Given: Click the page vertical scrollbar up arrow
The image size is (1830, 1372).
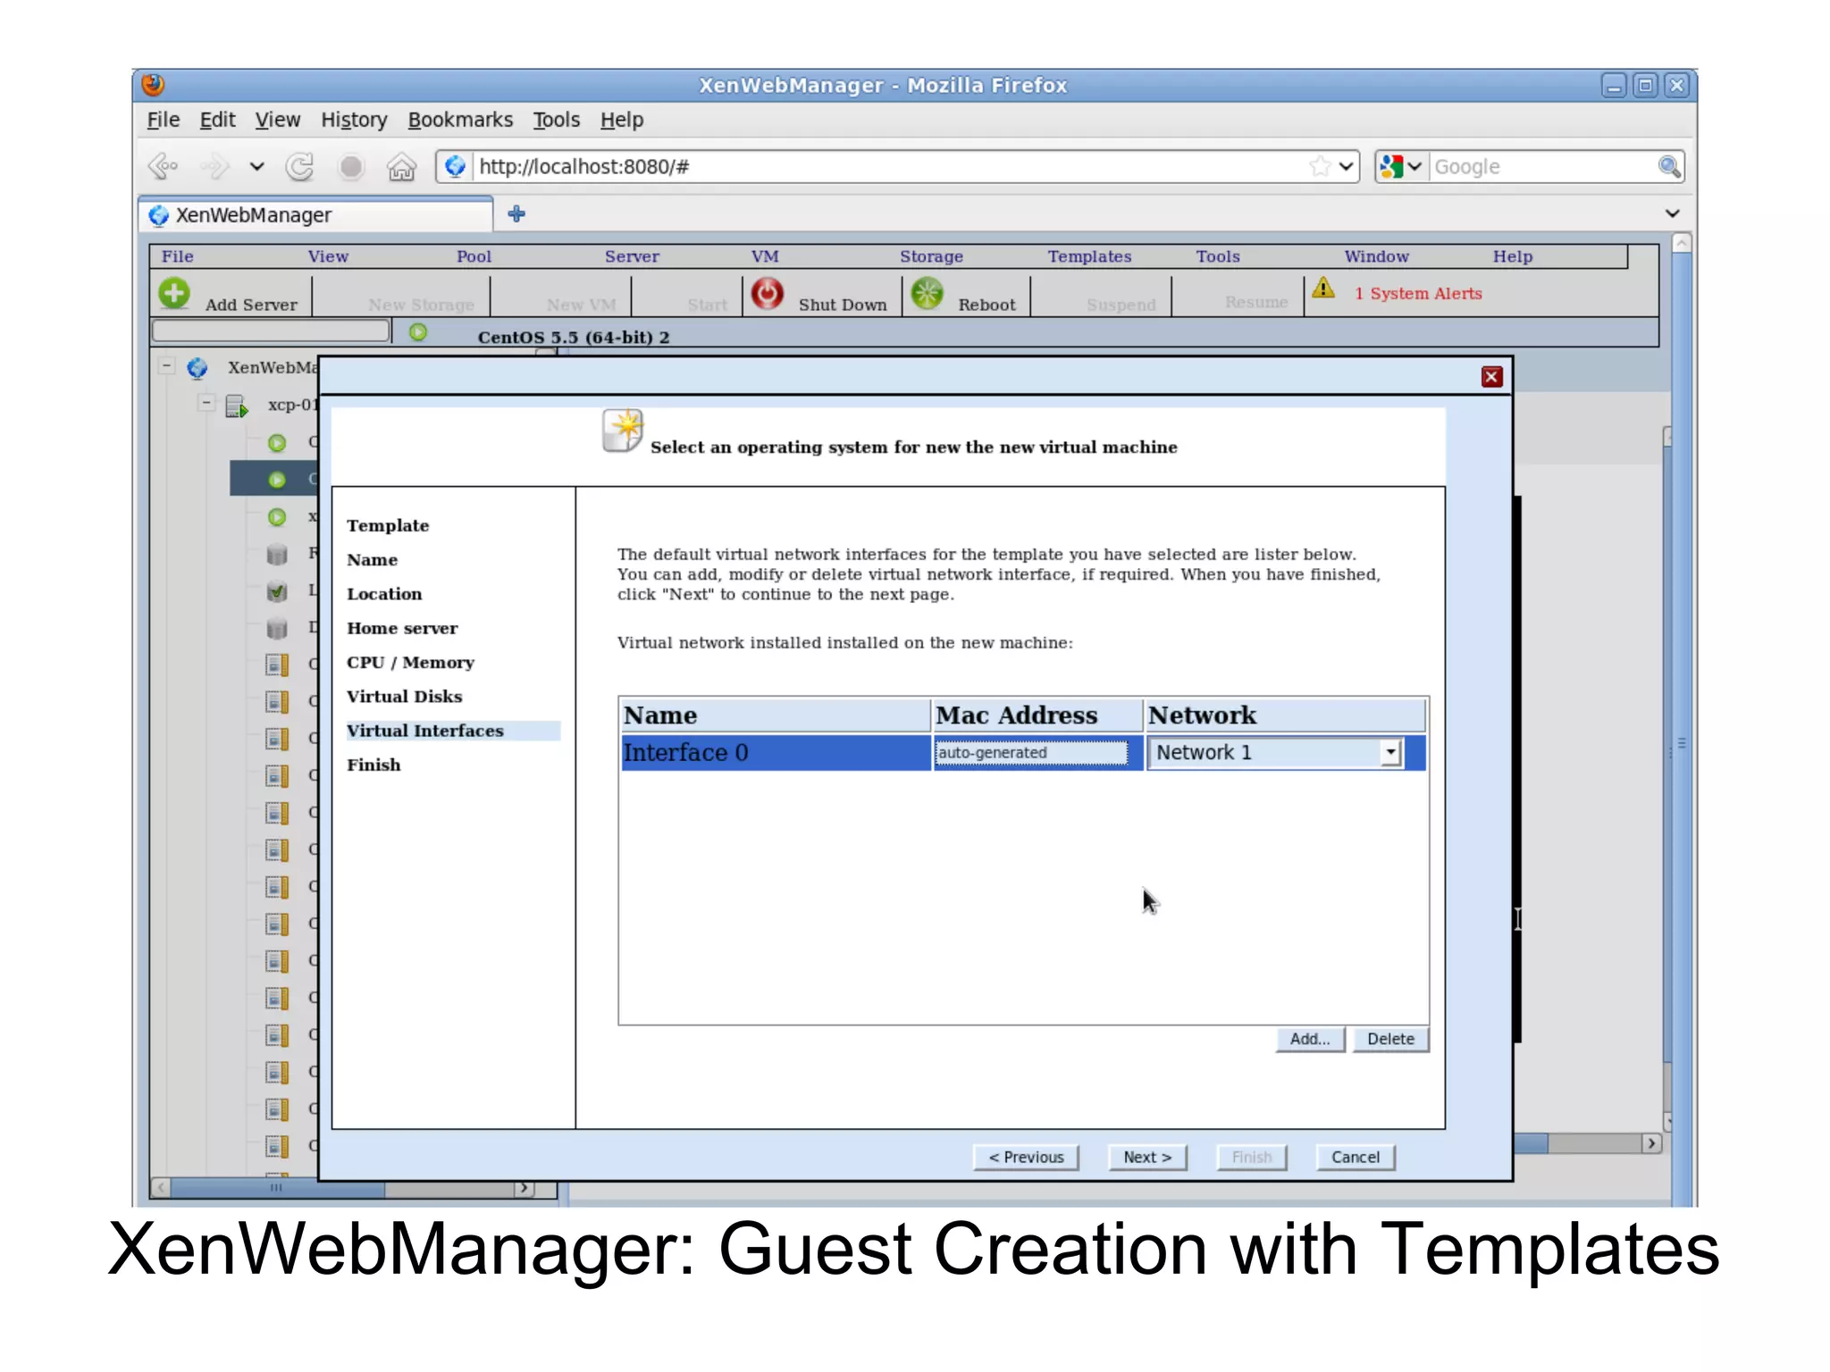Looking at the screenshot, I should pos(1681,242).
